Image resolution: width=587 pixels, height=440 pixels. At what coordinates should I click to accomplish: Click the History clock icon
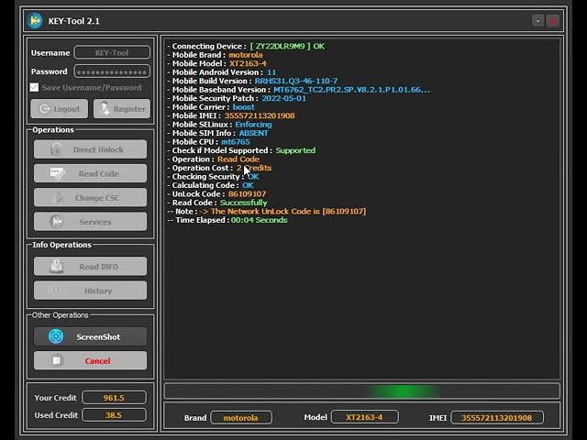click(56, 291)
